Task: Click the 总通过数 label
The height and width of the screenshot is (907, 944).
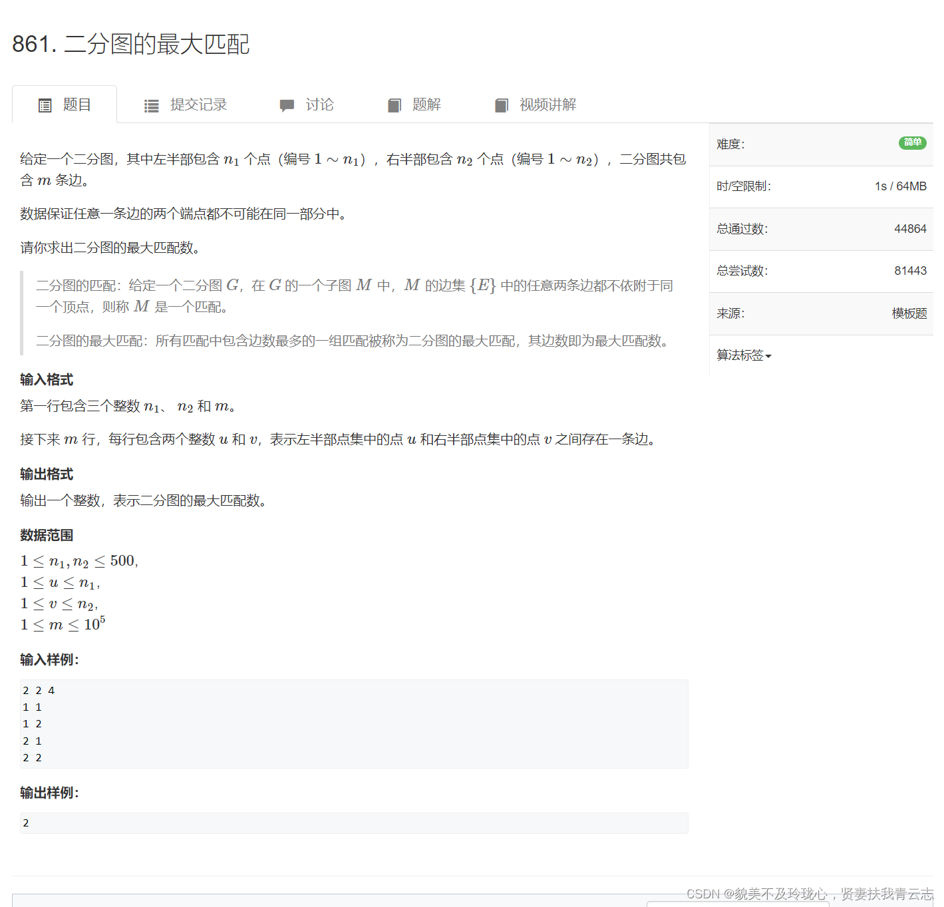Action: pos(742,229)
